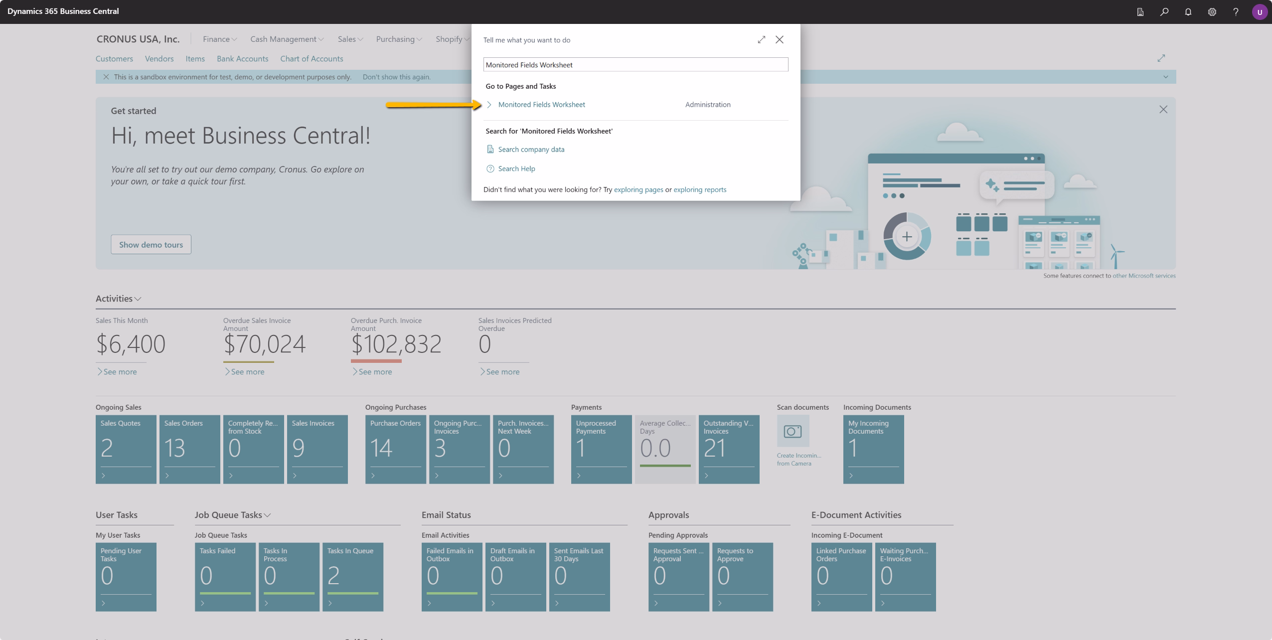Open the Vendors navigation link
1272x640 pixels.
point(159,58)
